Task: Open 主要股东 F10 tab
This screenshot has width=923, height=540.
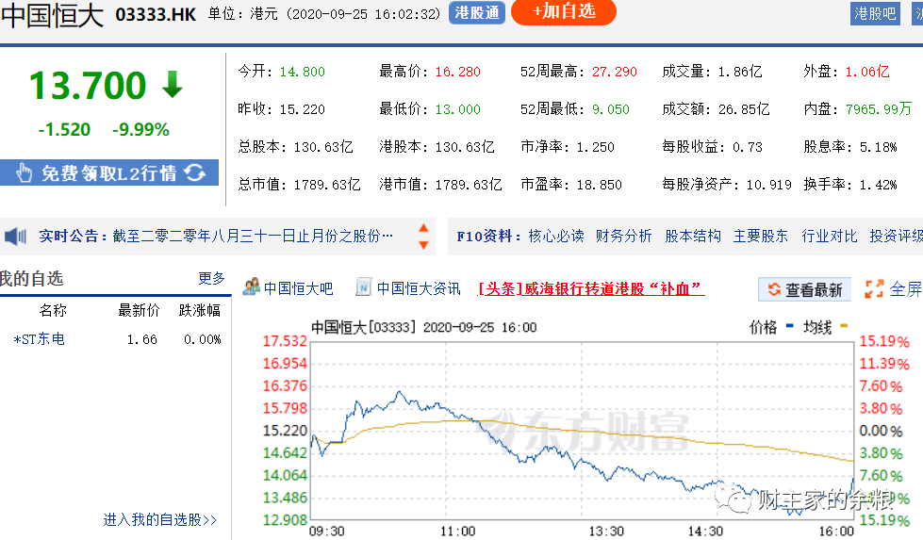Action: 760,236
